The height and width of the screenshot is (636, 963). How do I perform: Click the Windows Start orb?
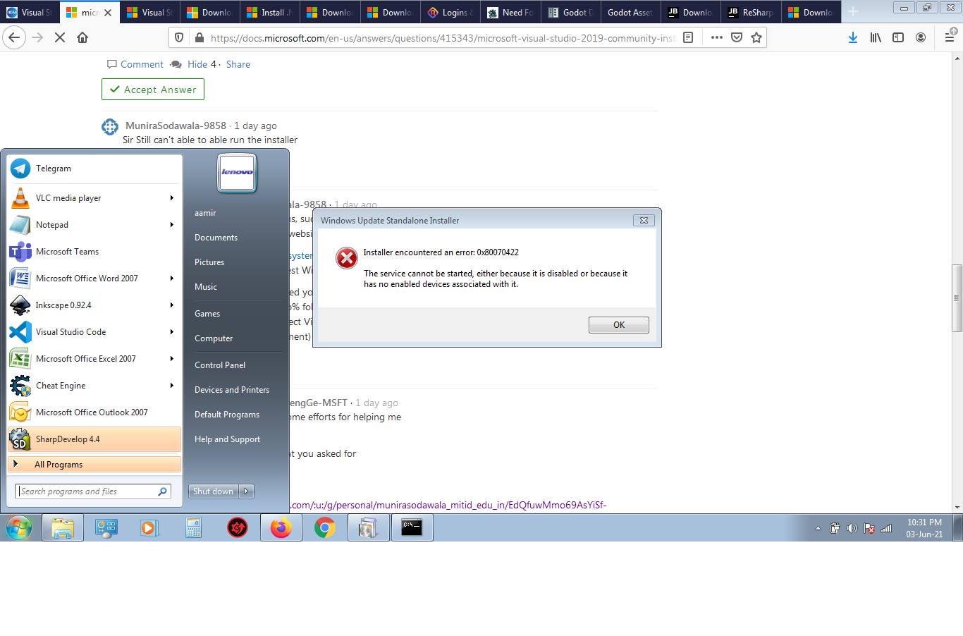19,527
